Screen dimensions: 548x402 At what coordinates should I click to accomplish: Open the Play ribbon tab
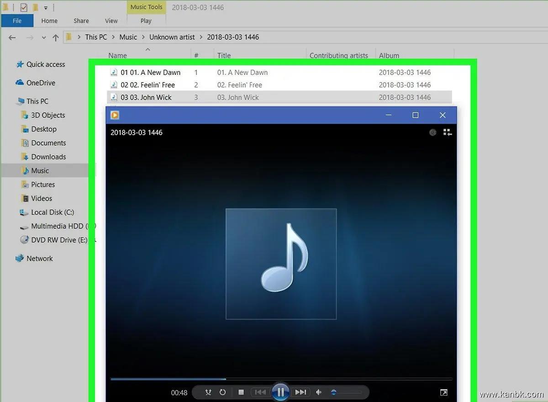(146, 21)
